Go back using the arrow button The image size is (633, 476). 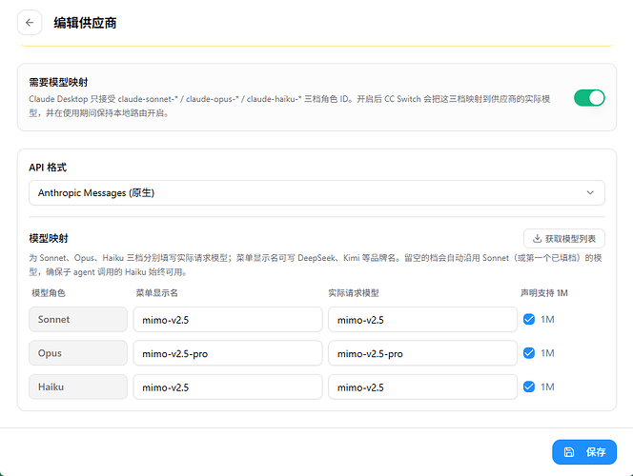coord(30,23)
